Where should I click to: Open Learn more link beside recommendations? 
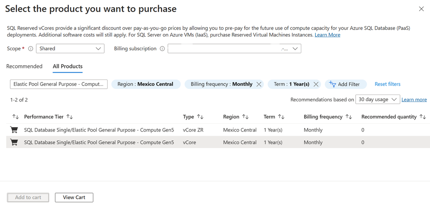point(414,100)
